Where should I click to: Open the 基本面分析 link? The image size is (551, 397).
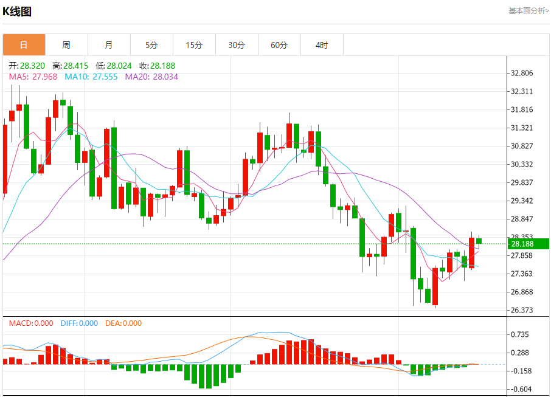(528, 11)
